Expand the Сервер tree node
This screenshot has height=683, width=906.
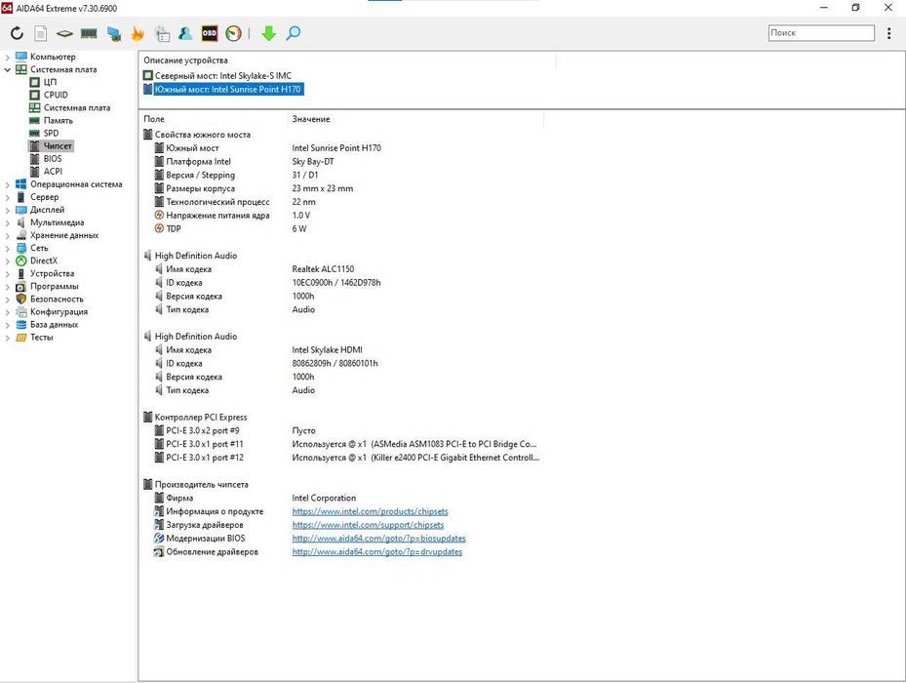8,197
